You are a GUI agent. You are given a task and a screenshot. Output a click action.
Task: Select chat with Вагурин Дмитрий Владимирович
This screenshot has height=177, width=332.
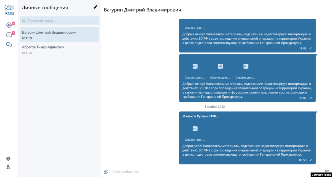[x=59, y=35]
